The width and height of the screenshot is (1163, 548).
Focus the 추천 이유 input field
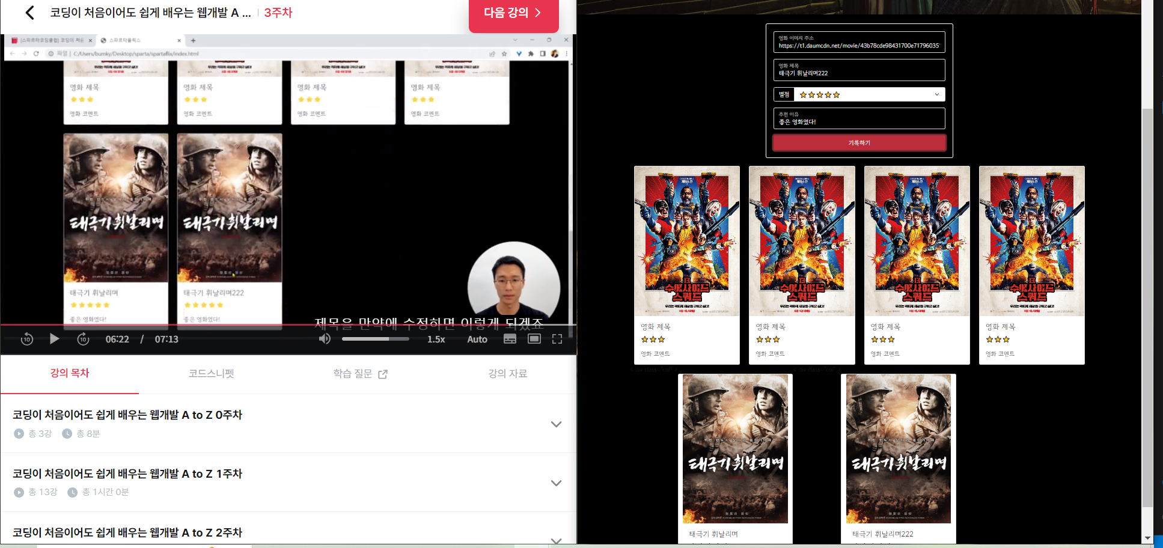point(859,118)
